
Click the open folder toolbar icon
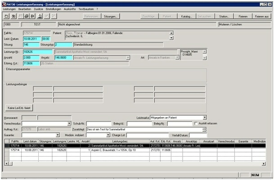(x=7, y=16)
